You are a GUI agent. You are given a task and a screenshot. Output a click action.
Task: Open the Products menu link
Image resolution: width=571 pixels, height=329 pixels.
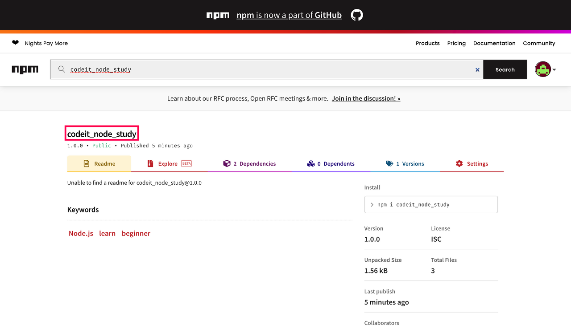click(x=428, y=43)
